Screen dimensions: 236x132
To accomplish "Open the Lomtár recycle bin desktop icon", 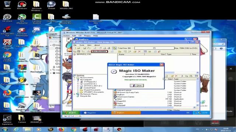I will (7, 5).
